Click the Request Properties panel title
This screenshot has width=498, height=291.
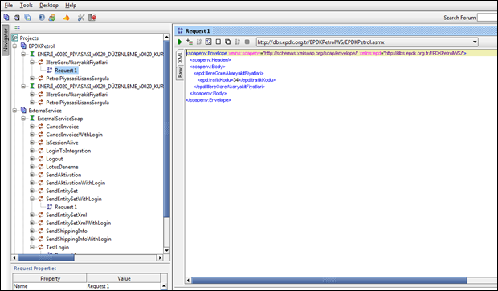point(35,269)
